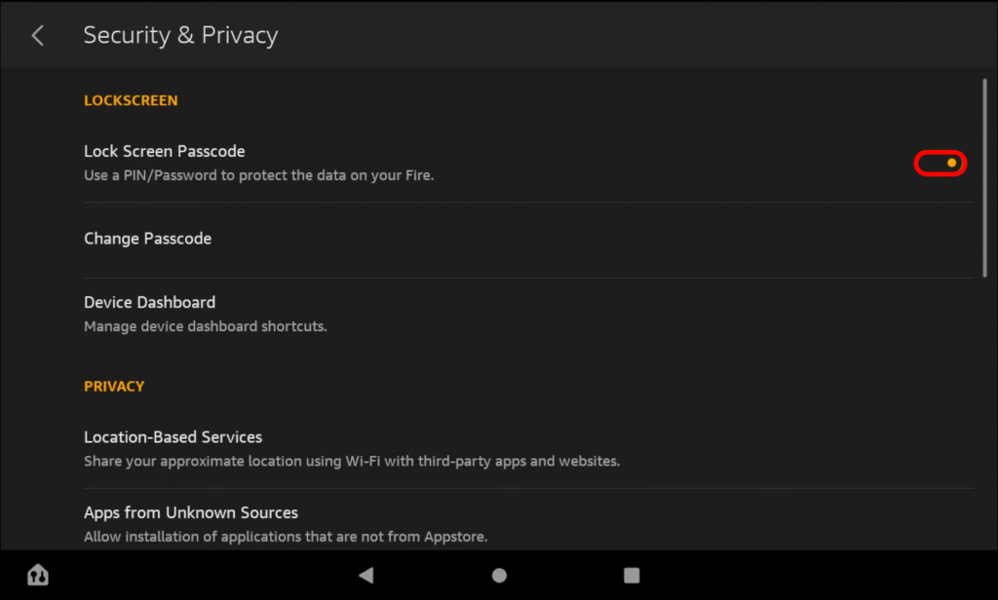Click the PRIVACY section header
Screen dimensions: 998x600
tap(114, 386)
